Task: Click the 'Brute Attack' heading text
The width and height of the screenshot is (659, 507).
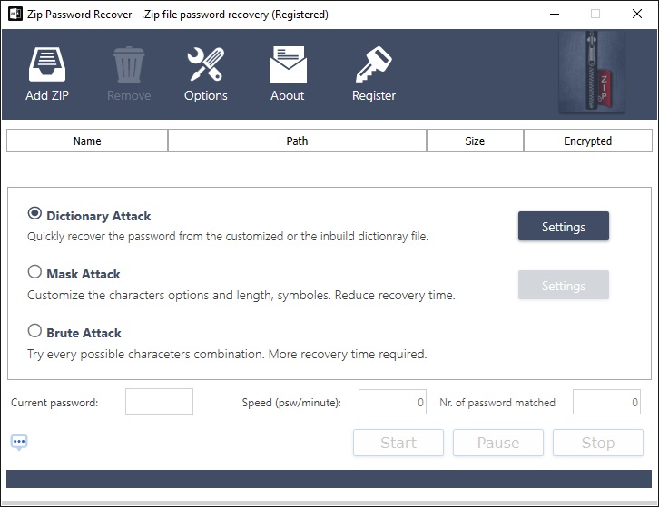Action: (x=84, y=333)
